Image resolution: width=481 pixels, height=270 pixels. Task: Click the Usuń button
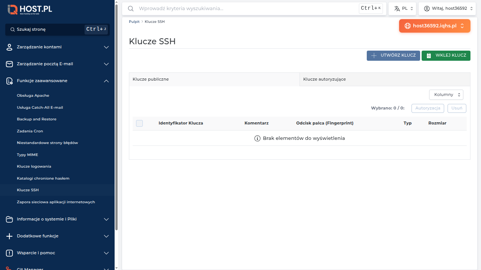457,108
